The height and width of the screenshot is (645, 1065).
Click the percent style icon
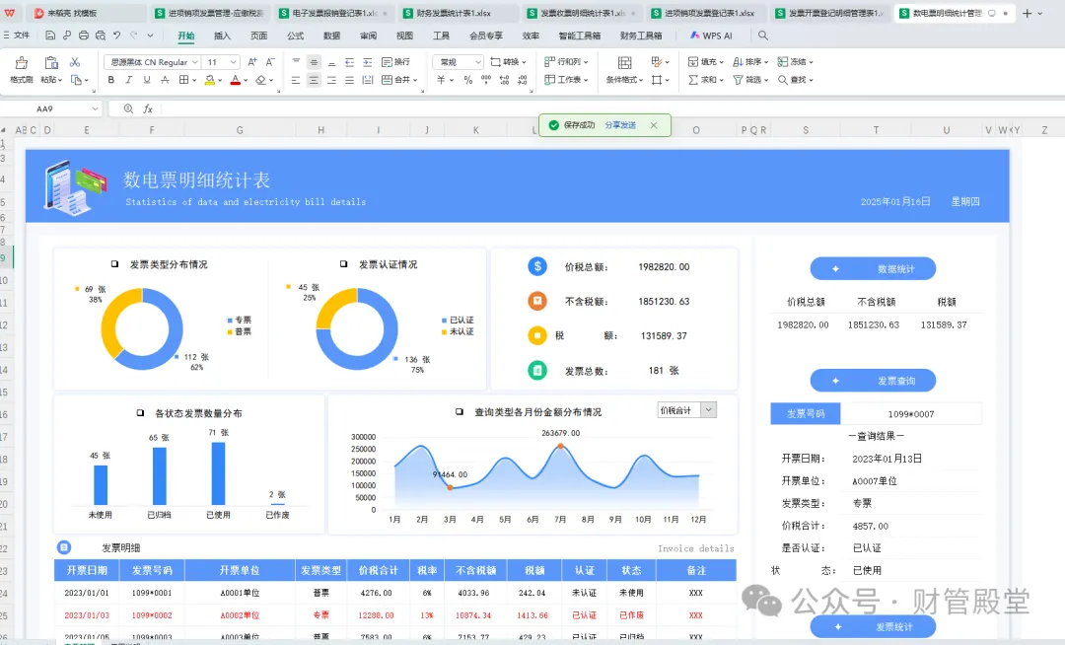(468, 80)
